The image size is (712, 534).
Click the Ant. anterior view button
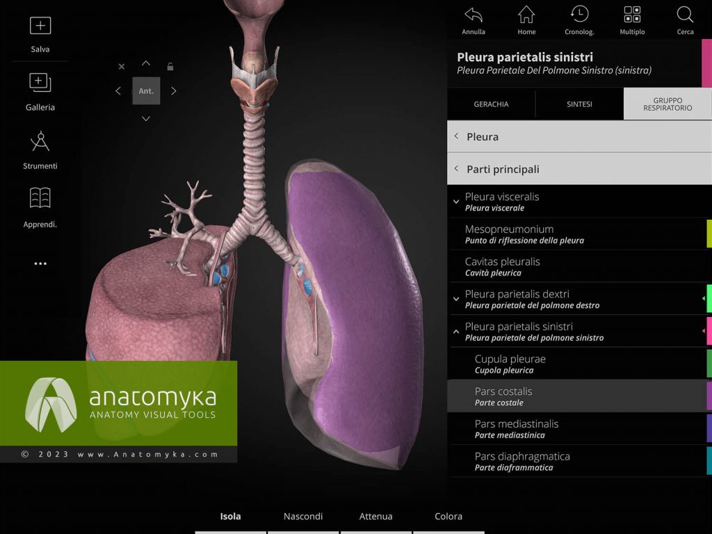coord(146,90)
